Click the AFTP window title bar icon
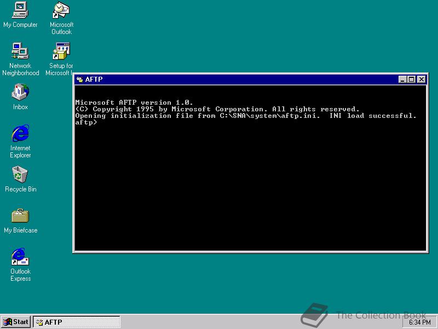The height and width of the screenshot is (329, 438). pyautogui.click(x=80, y=80)
